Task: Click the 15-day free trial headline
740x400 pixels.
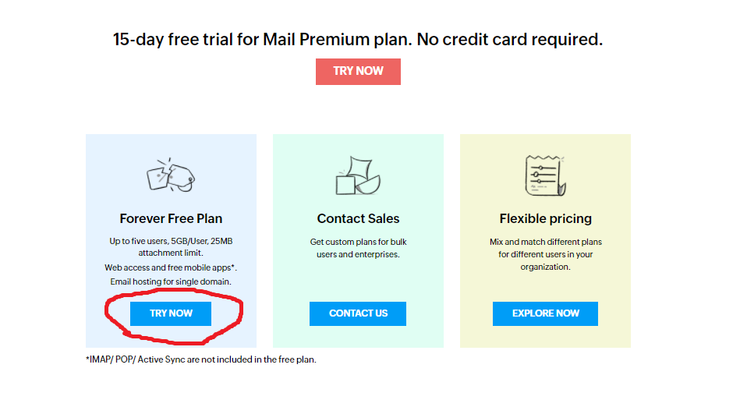Action: (358, 39)
